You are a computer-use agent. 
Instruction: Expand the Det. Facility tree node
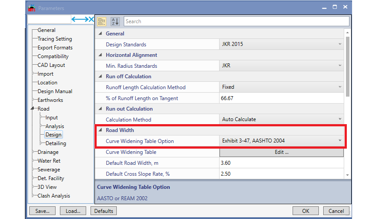[x=33, y=178]
